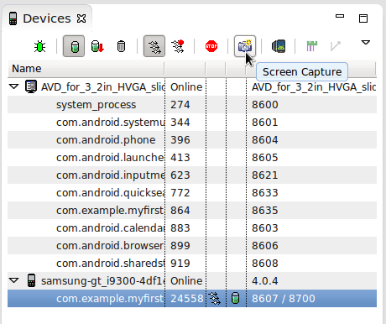Viewport: 386px width, 324px height.
Task: Click port number 8601
Action: (x=265, y=123)
